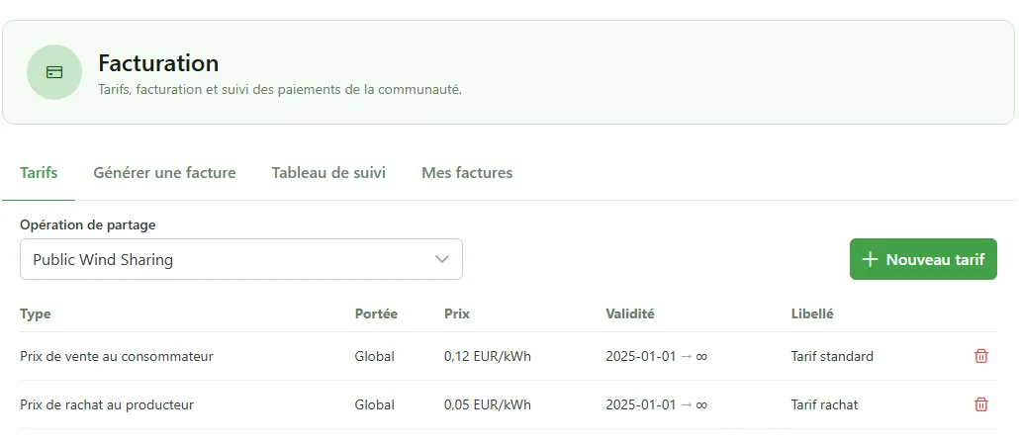
Task: Click Global scope in consommateur row
Action: [x=374, y=356]
